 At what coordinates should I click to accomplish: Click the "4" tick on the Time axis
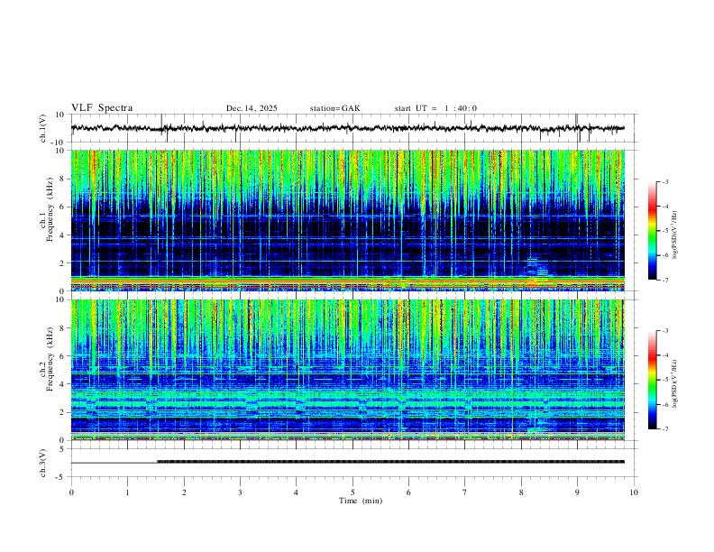[296, 492]
